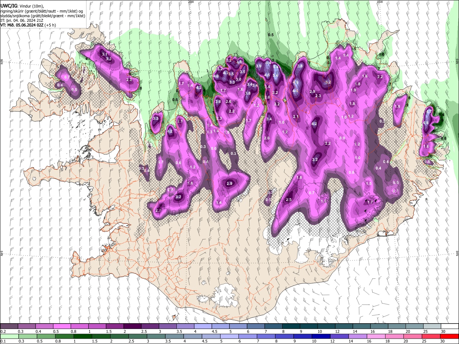Select the palest green swatch above label 0.1

9,336
